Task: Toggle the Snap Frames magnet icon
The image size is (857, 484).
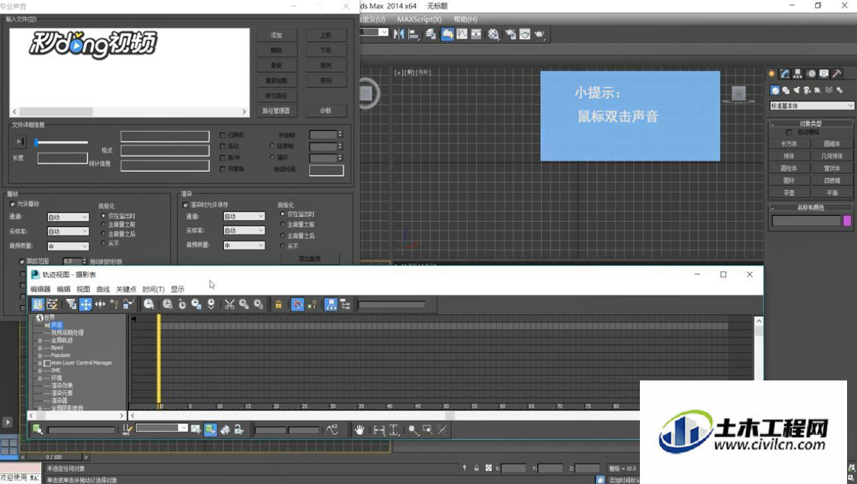Action: [x=297, y=304]
